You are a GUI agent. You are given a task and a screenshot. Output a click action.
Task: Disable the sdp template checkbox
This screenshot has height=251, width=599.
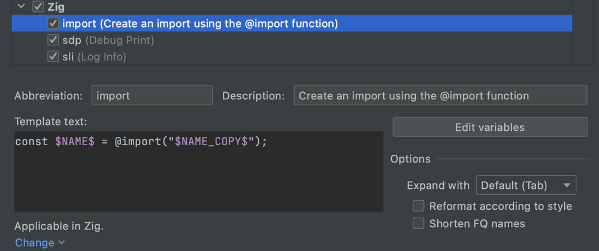point(53,41)
